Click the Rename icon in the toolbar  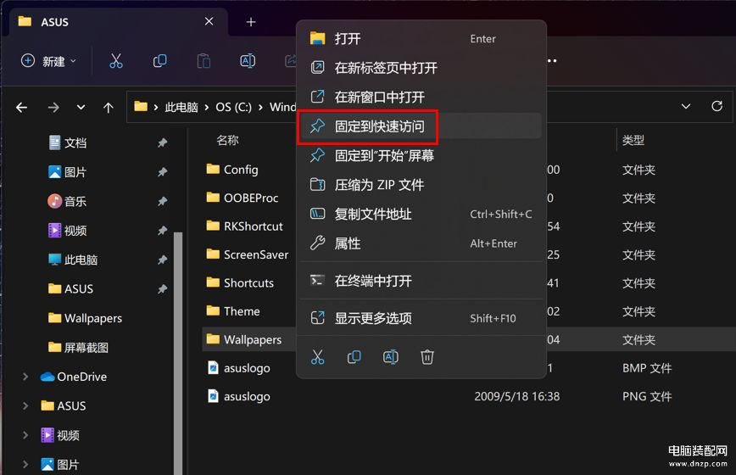click(248, 61)
